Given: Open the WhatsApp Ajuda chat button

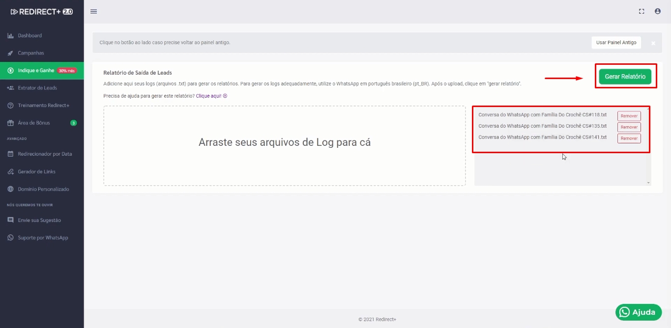Looking at the screenshot, I should point(638,312).
